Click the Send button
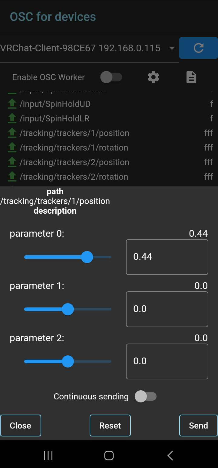Screen dimensions: 218x468 tap(198, 426)
